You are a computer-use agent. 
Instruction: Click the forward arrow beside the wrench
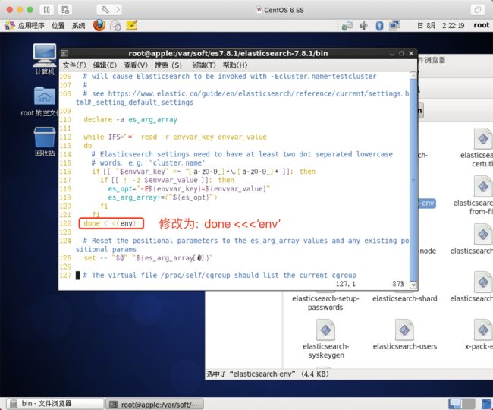click(118, 10)
